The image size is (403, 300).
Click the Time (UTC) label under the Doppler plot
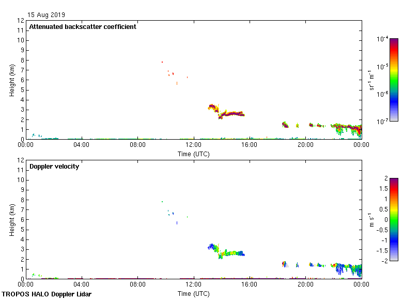pyautogui.click(x=193, y=293)
